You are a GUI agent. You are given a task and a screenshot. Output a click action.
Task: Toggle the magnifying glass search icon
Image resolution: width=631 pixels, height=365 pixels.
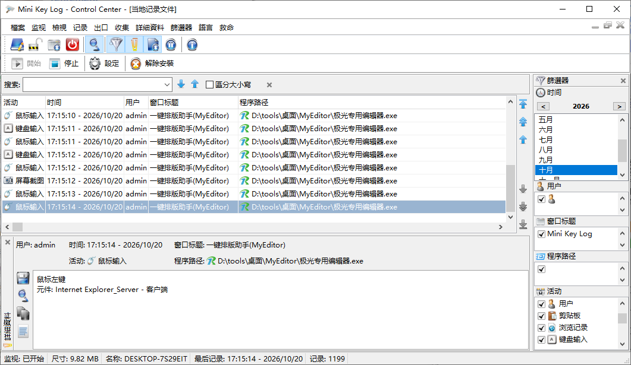click(x=94, y=45)
